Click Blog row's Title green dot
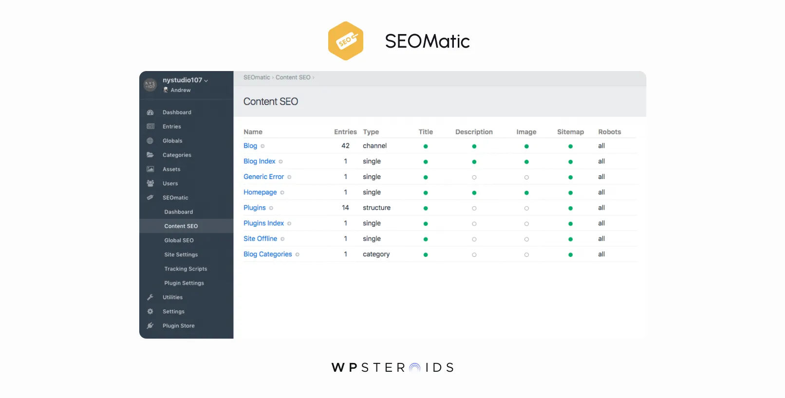 [x=426, y=146]
